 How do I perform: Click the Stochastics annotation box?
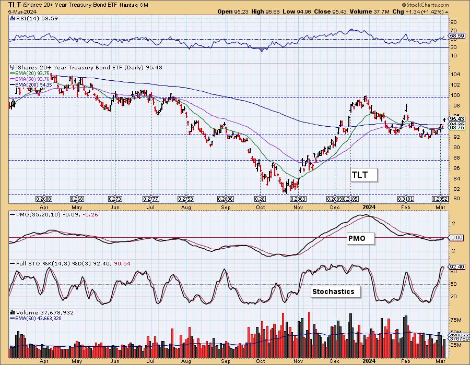[335, 291]
